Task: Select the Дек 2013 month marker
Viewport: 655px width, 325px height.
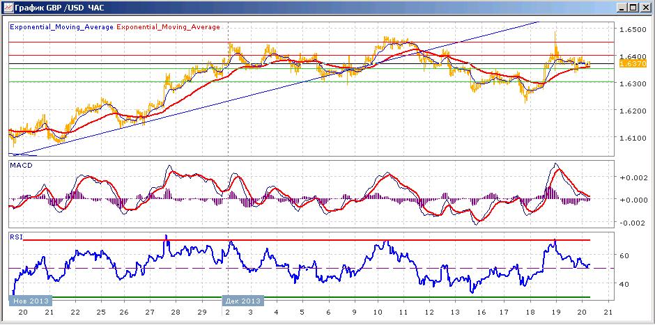Action: (242, 301)
